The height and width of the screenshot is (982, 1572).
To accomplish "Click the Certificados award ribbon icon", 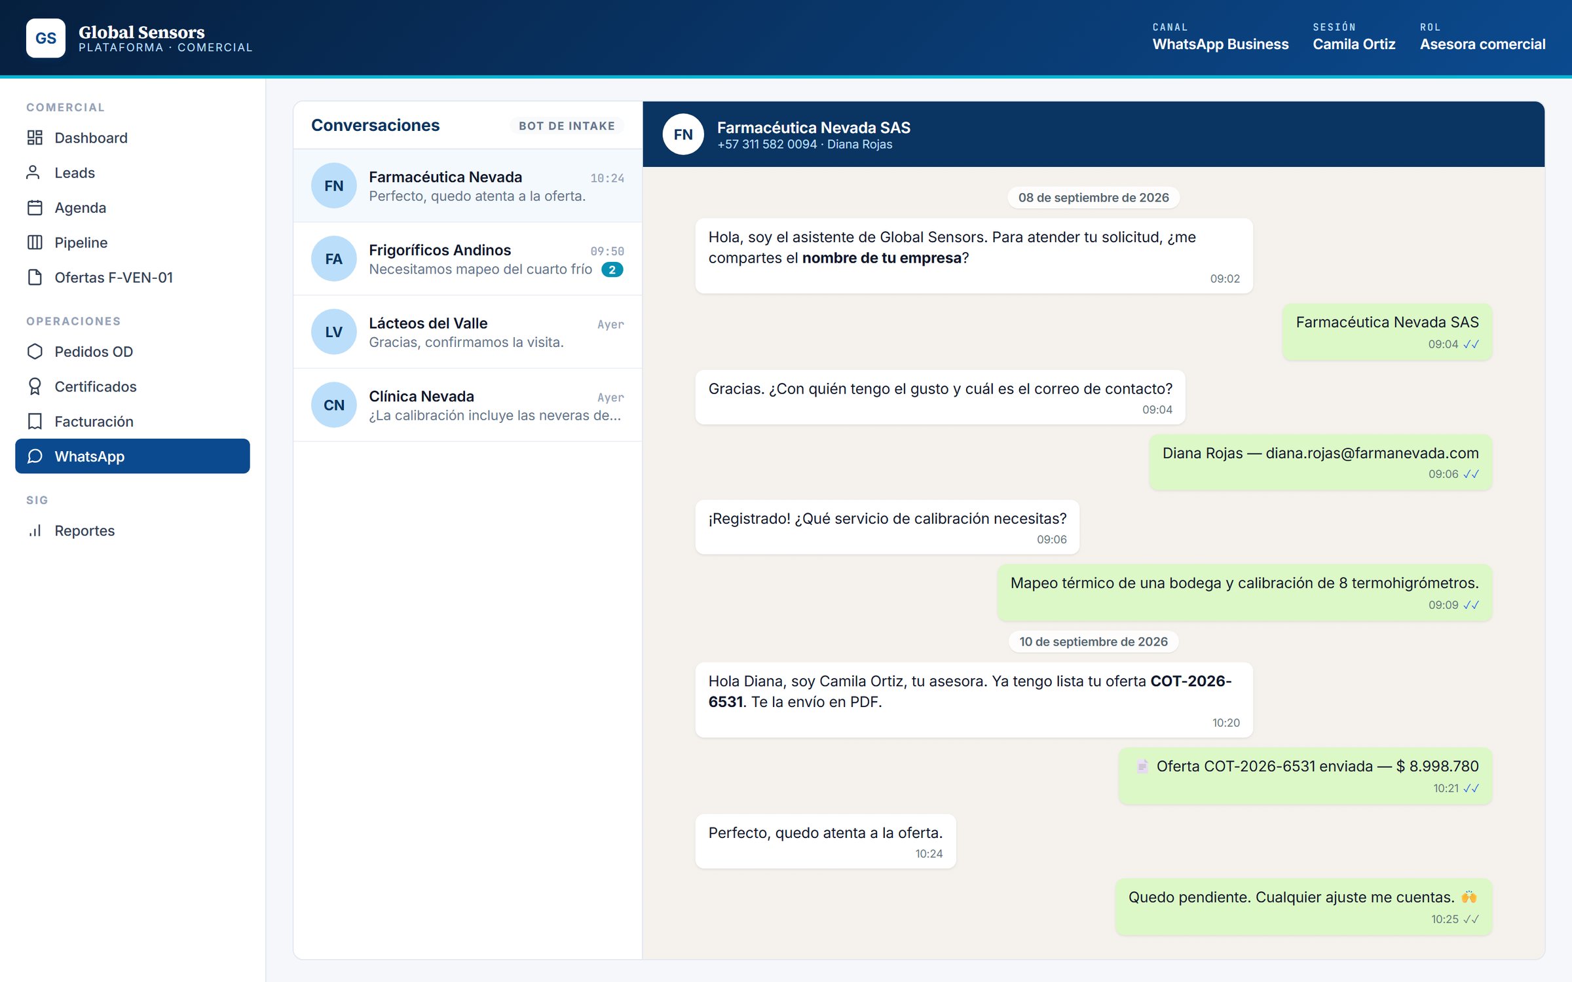I will click(x=35, y=386).
